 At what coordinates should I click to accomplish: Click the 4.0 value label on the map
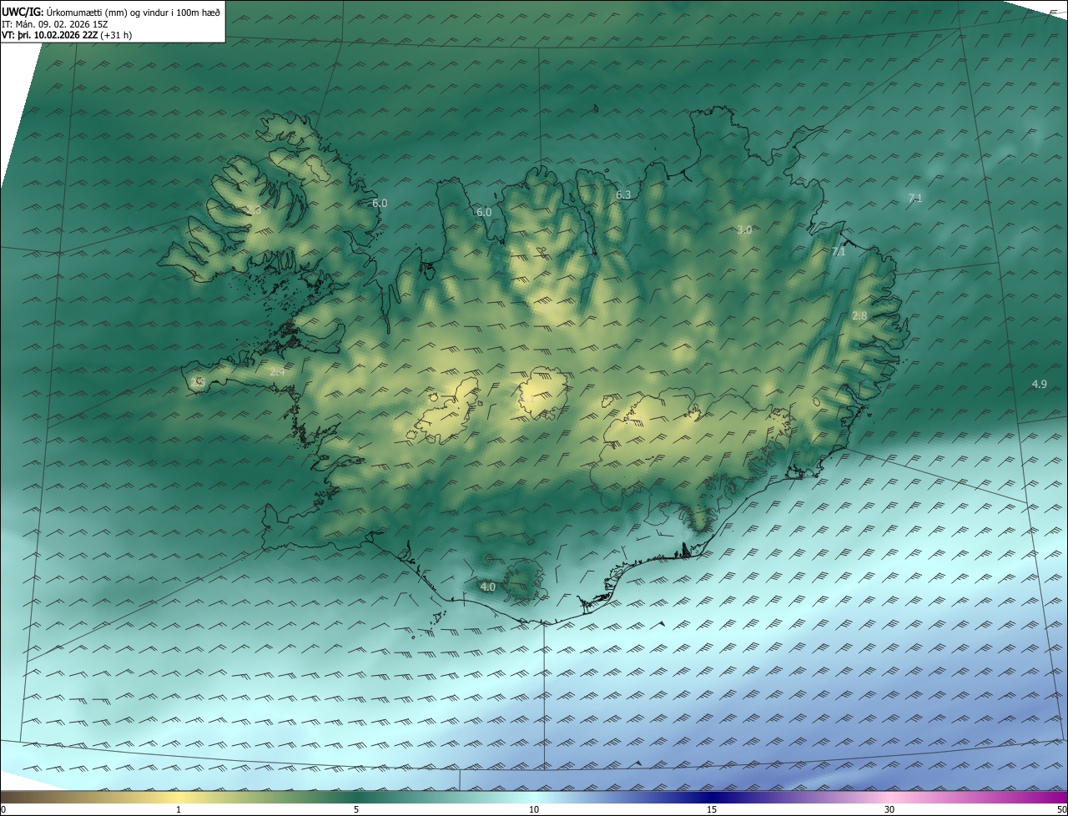[488, 587]
